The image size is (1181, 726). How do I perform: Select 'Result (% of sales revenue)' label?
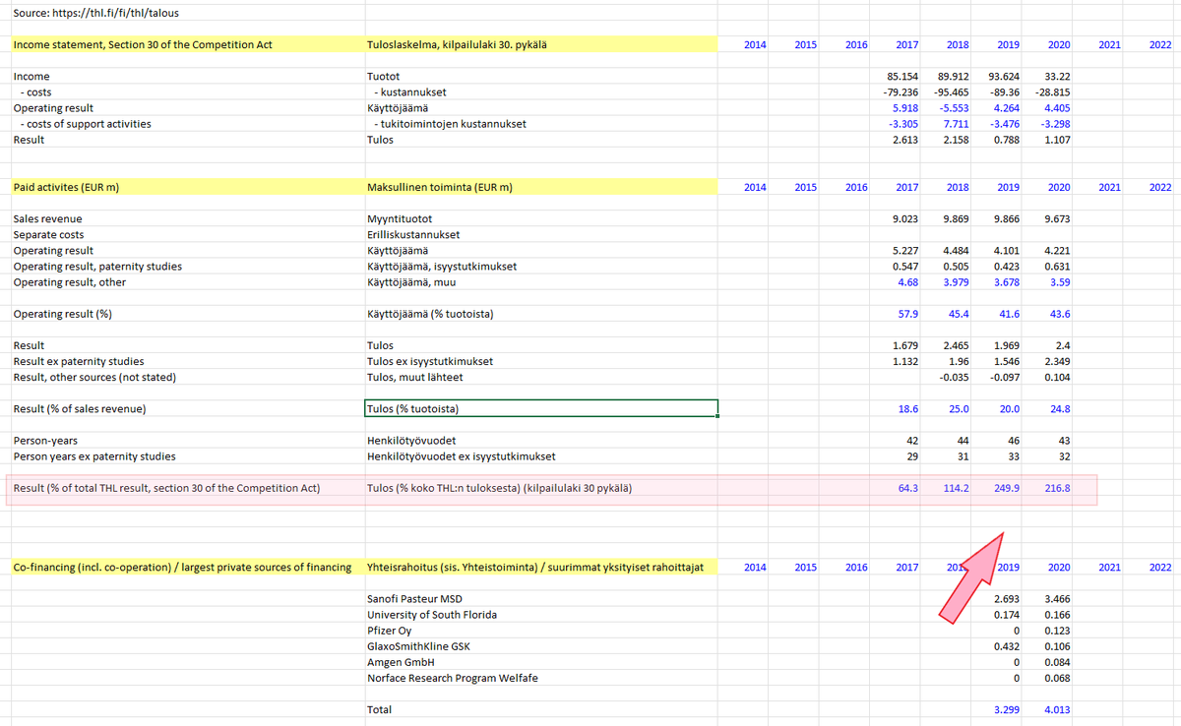point(81,408)
